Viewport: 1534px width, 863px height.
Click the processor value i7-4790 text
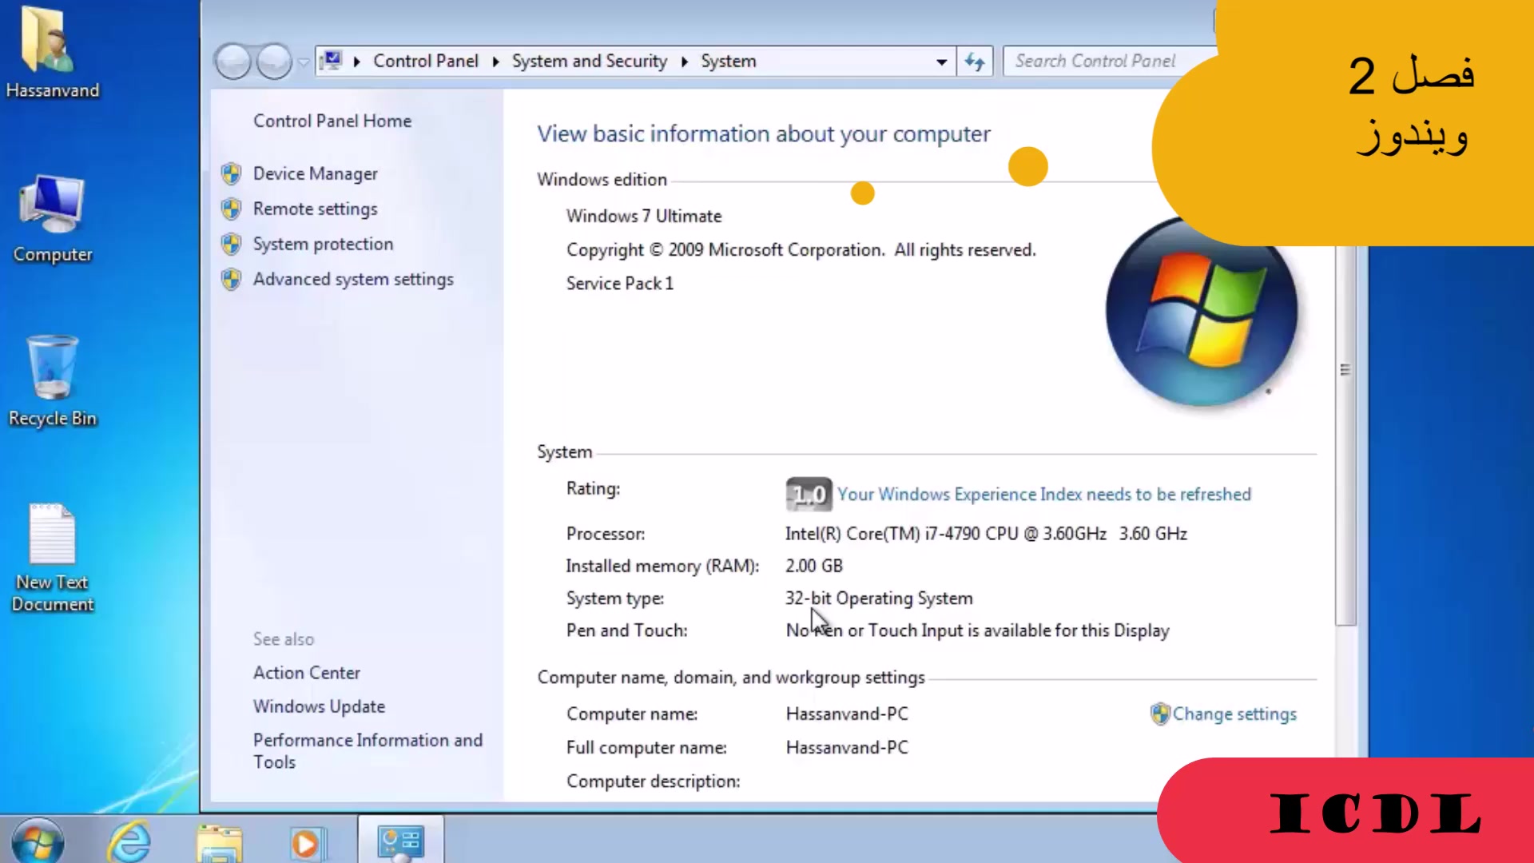click(986, 533)
